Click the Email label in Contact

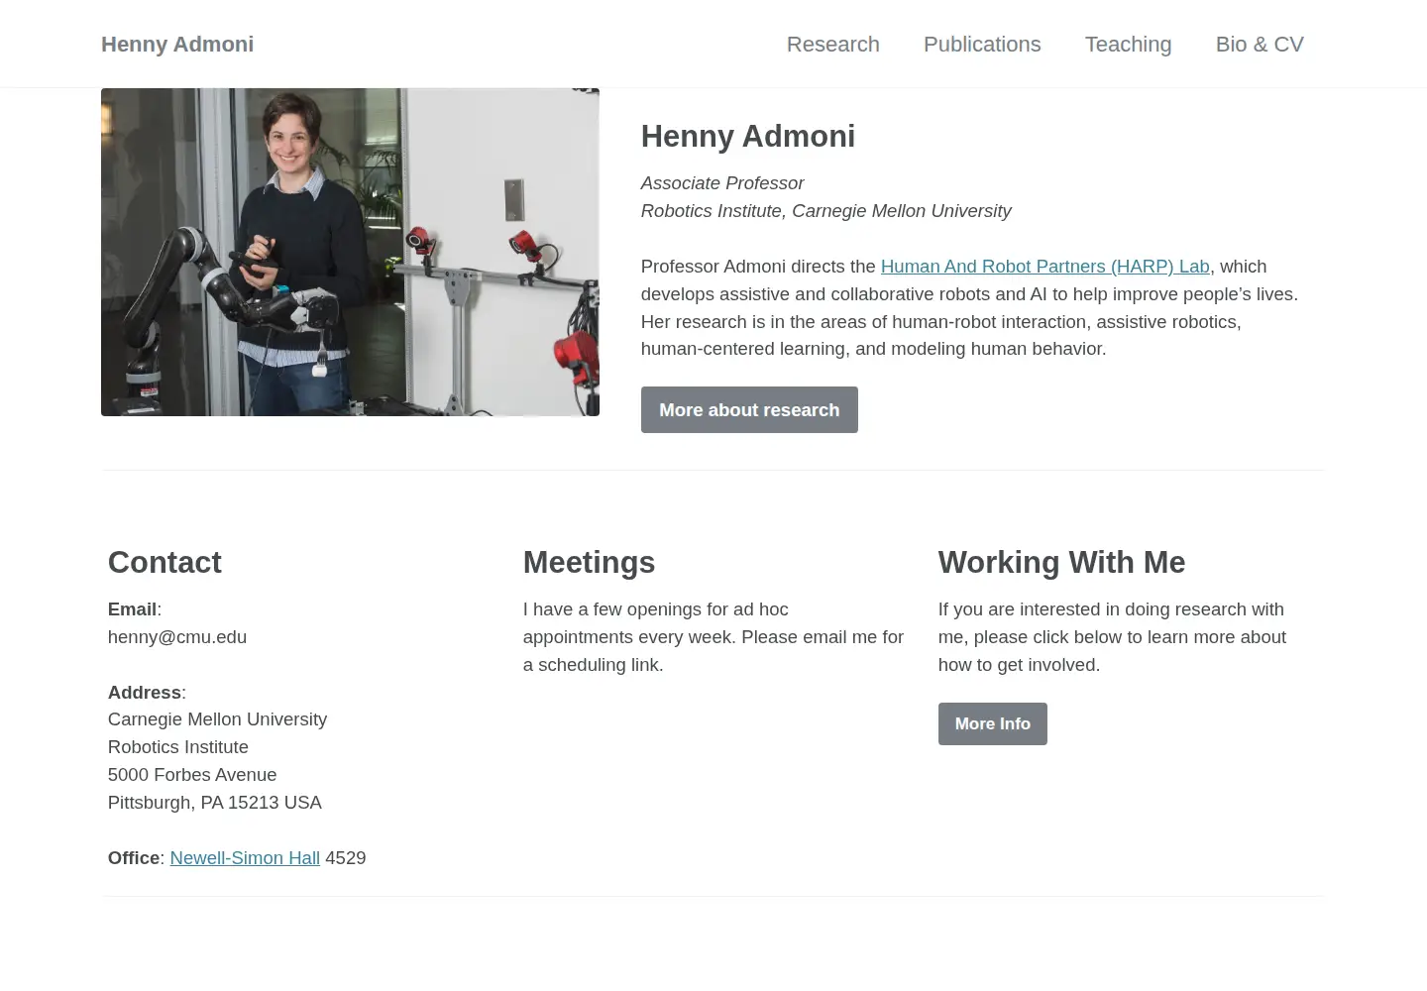click(x=132, y=609)
